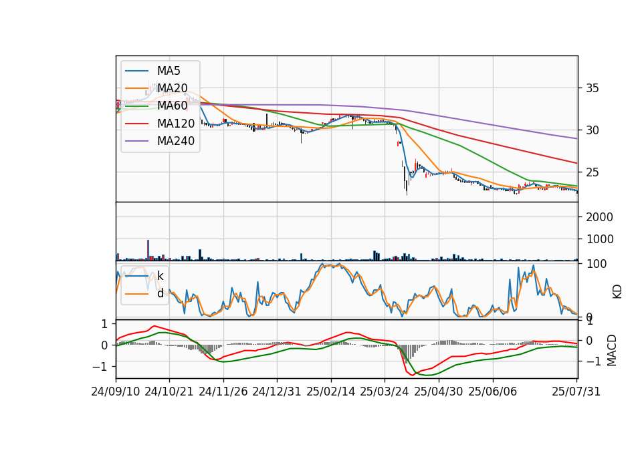Image resolution: width=642 pixels, height=461 pixels.
Task: Click the MA20 legend label
Action: (x=172, y=88)
